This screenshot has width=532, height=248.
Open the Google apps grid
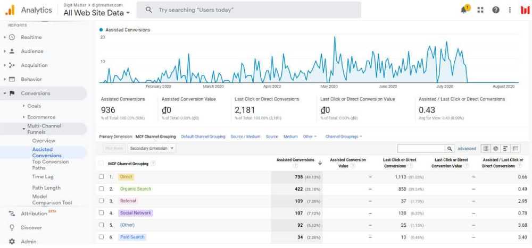tap(480, 10)
